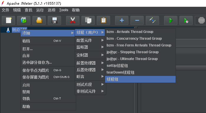Viewport: 206px width, 113px height.
Task: Add setUp线程组 item
Action: tap(140, 66)
